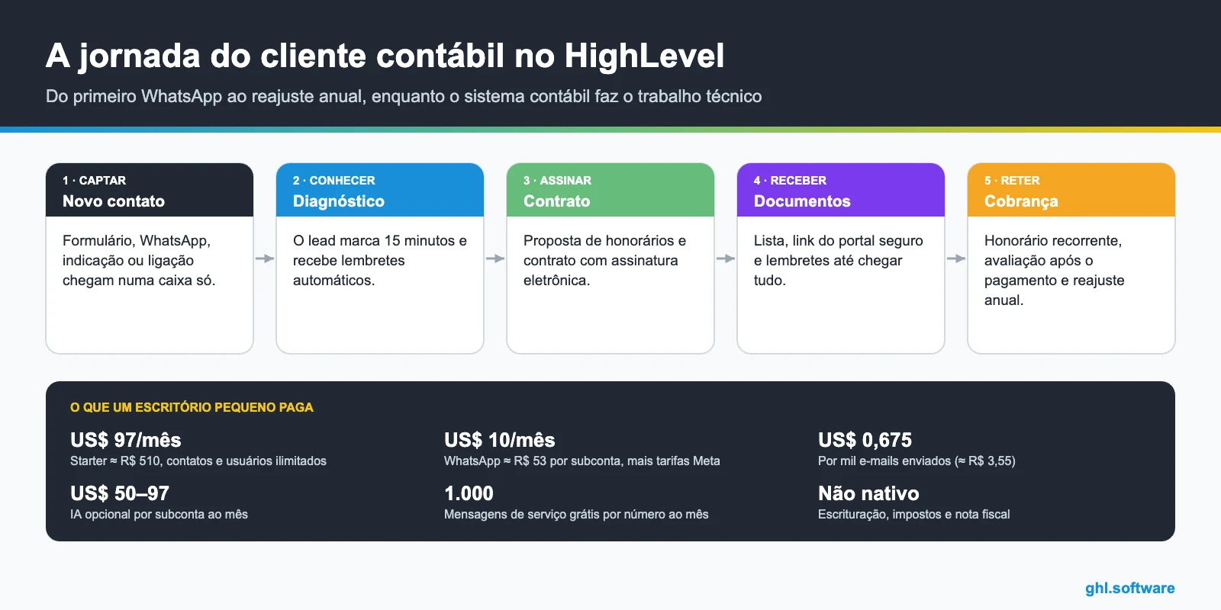Select the '4 · RECEBER' step label
This screenshot has width=1221, height=610.
click(x=790, y=181)
